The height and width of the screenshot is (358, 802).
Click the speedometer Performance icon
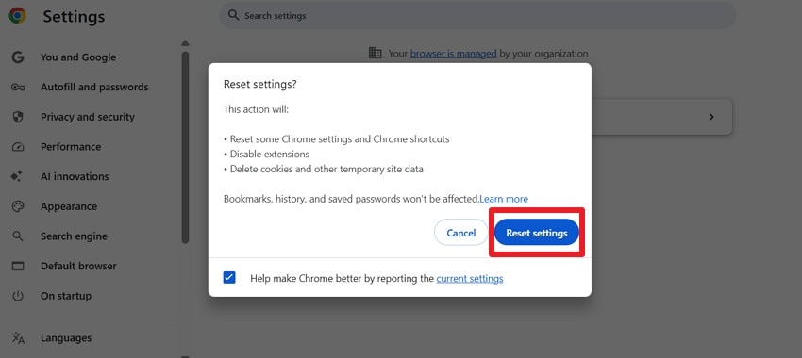[18, 147]
